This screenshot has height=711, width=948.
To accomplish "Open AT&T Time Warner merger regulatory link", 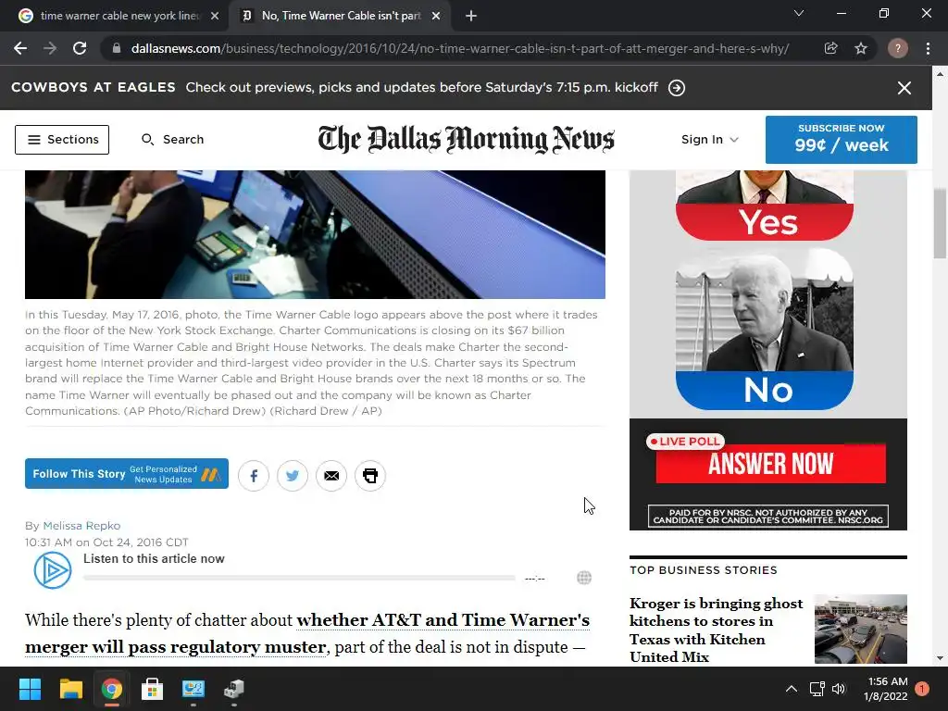I will coord(307,633).
